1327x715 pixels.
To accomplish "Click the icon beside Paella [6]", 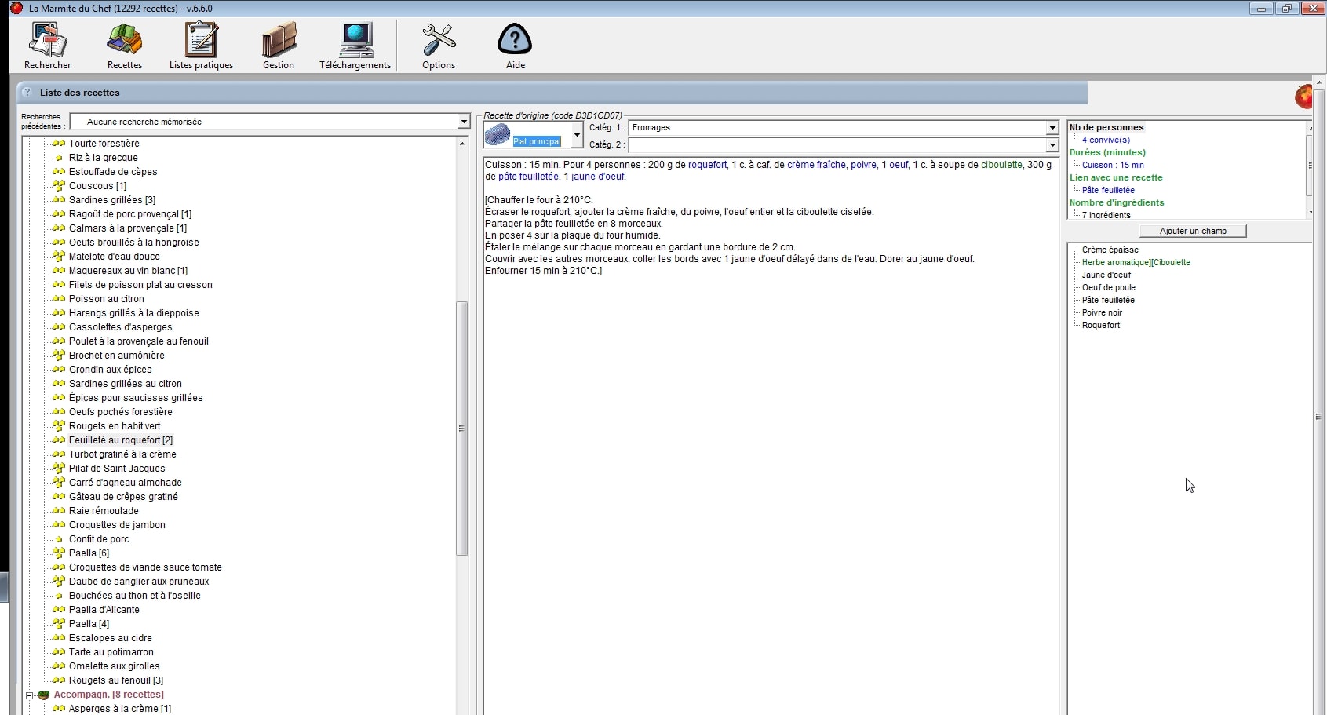I will 59,553.
